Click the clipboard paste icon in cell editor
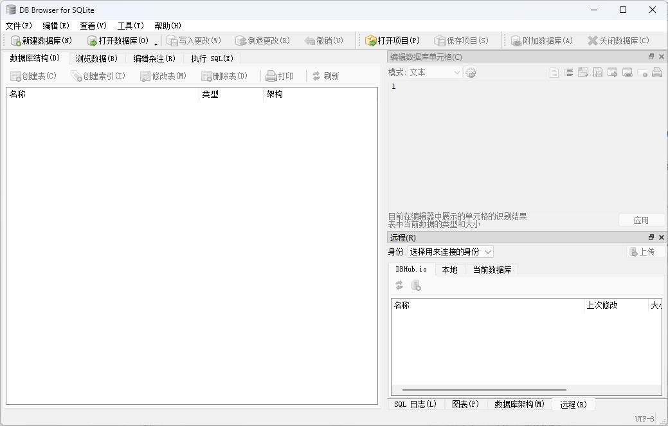The width and height of the screenshot is (668, 426). [598, 73]
